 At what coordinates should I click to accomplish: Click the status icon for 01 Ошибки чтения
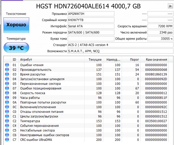tap(7, 65)
